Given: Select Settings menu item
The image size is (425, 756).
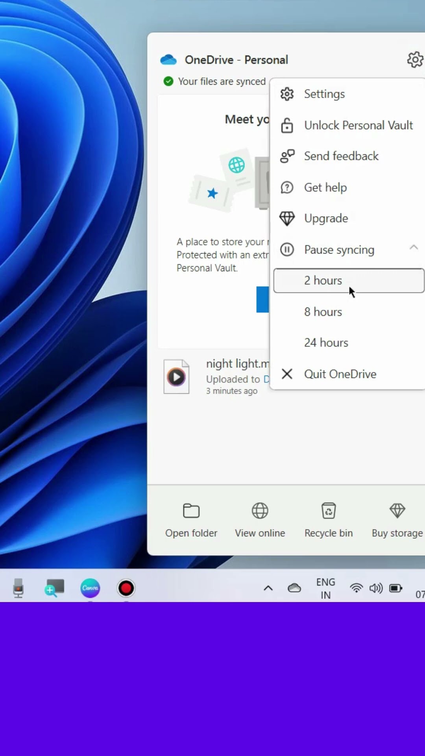Looking at the screenshot, I should 349,94.
